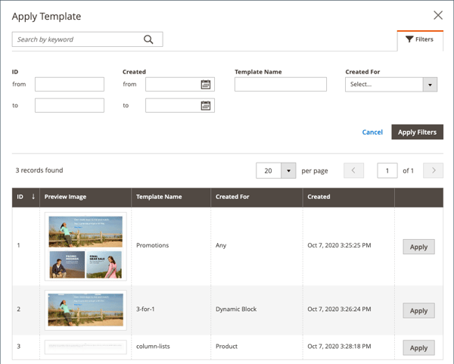Sort by the Template Name column header

tap(159, 197)
